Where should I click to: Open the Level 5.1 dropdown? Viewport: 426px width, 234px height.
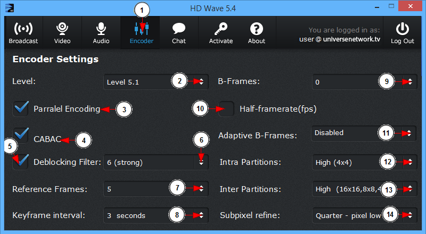click(x=156, y=82)
